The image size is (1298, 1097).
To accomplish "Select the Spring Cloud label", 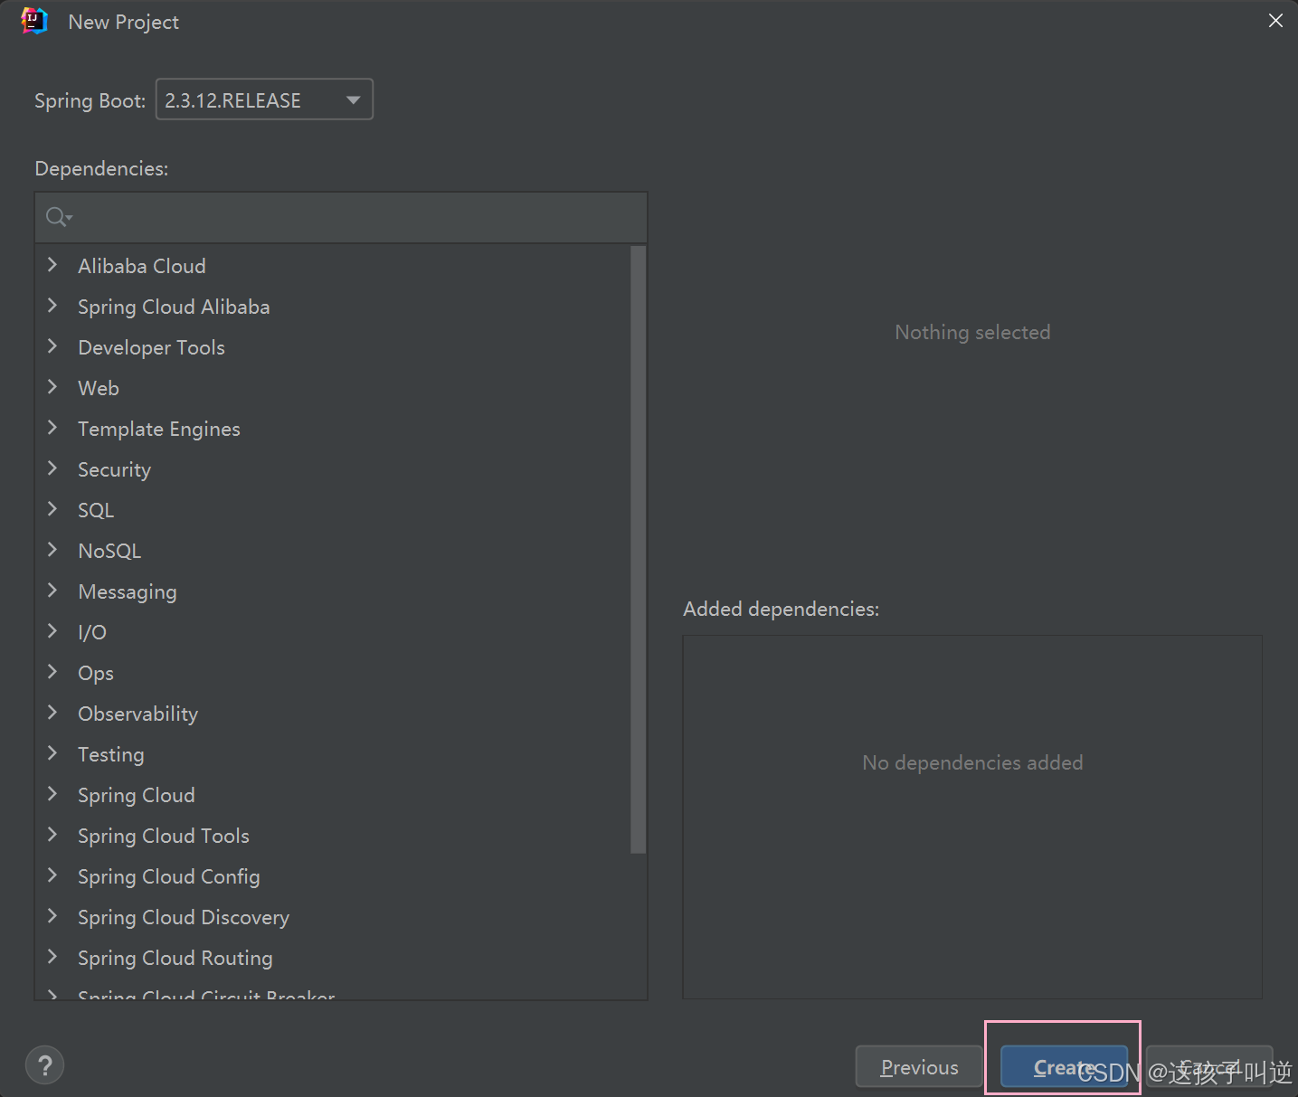I will (x=137, y=796).
